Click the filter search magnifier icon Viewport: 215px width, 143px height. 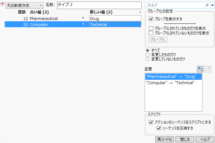(207, 5)
